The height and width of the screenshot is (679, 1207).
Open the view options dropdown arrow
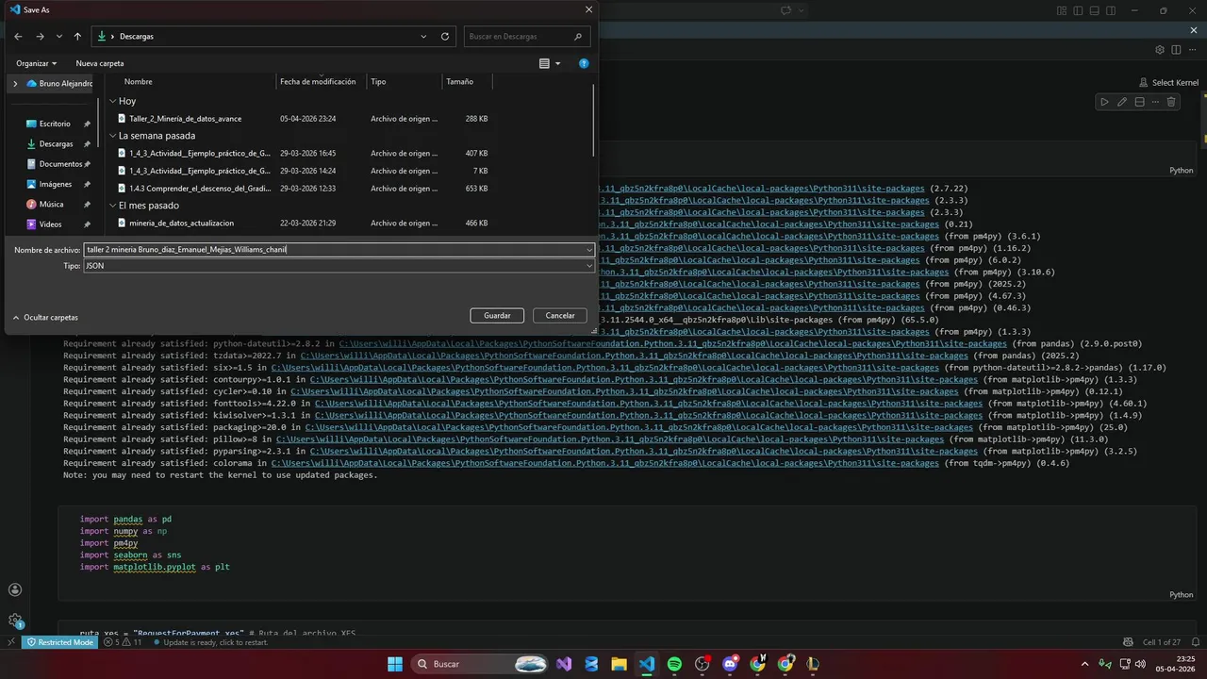557,63
